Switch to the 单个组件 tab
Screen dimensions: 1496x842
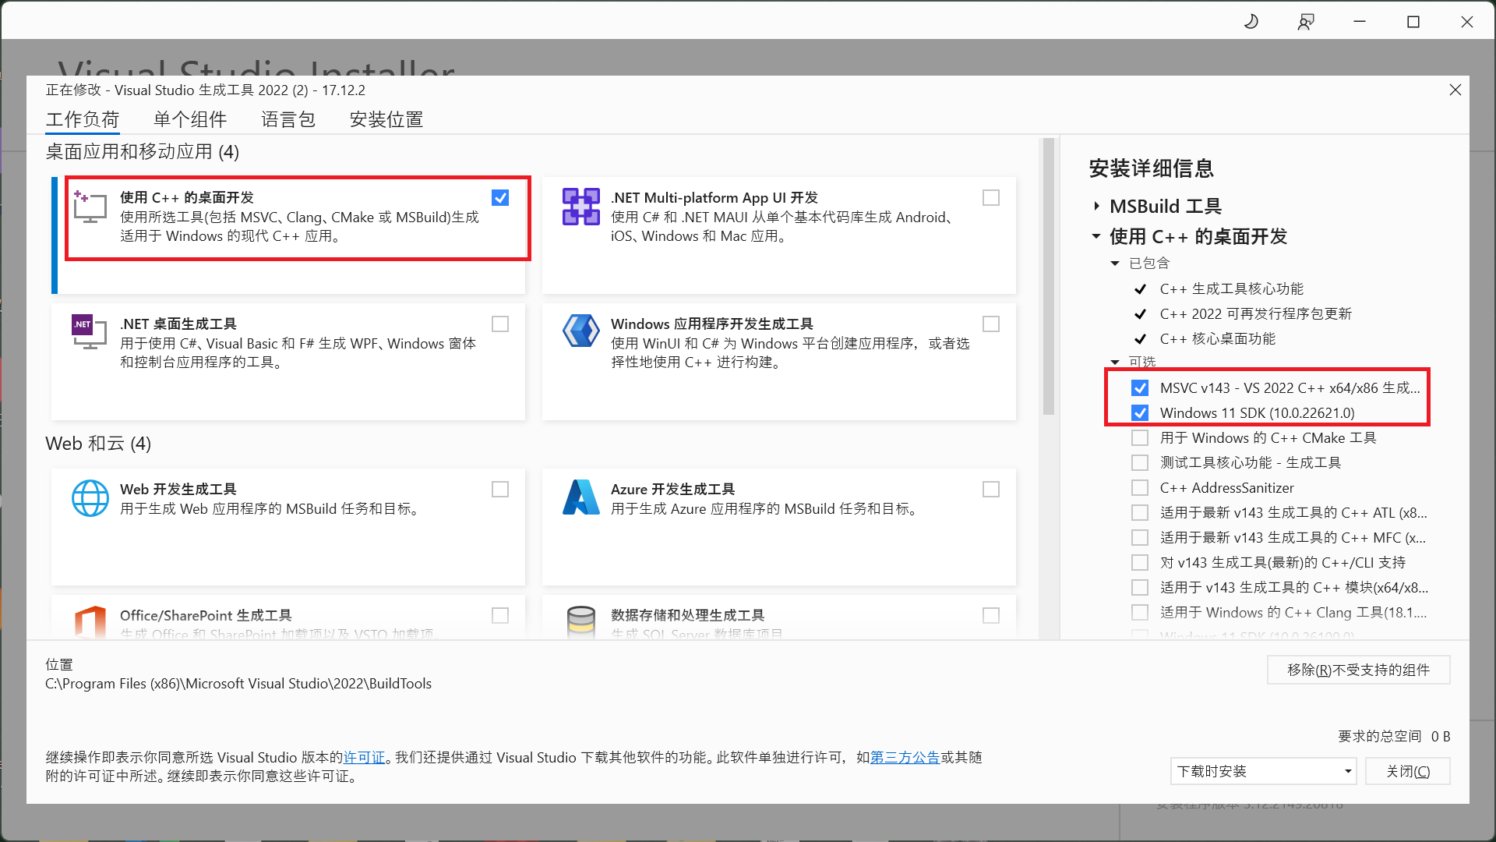point(190,119)
